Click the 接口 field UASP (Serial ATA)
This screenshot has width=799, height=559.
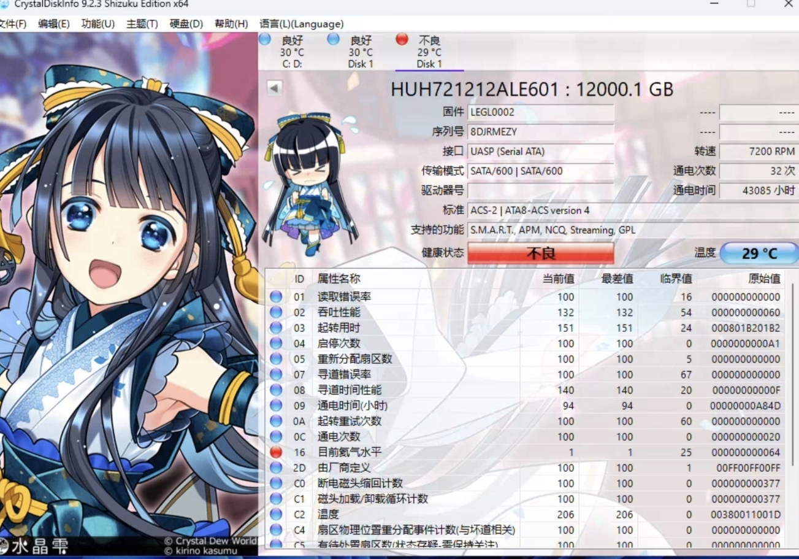click(541, 152)
